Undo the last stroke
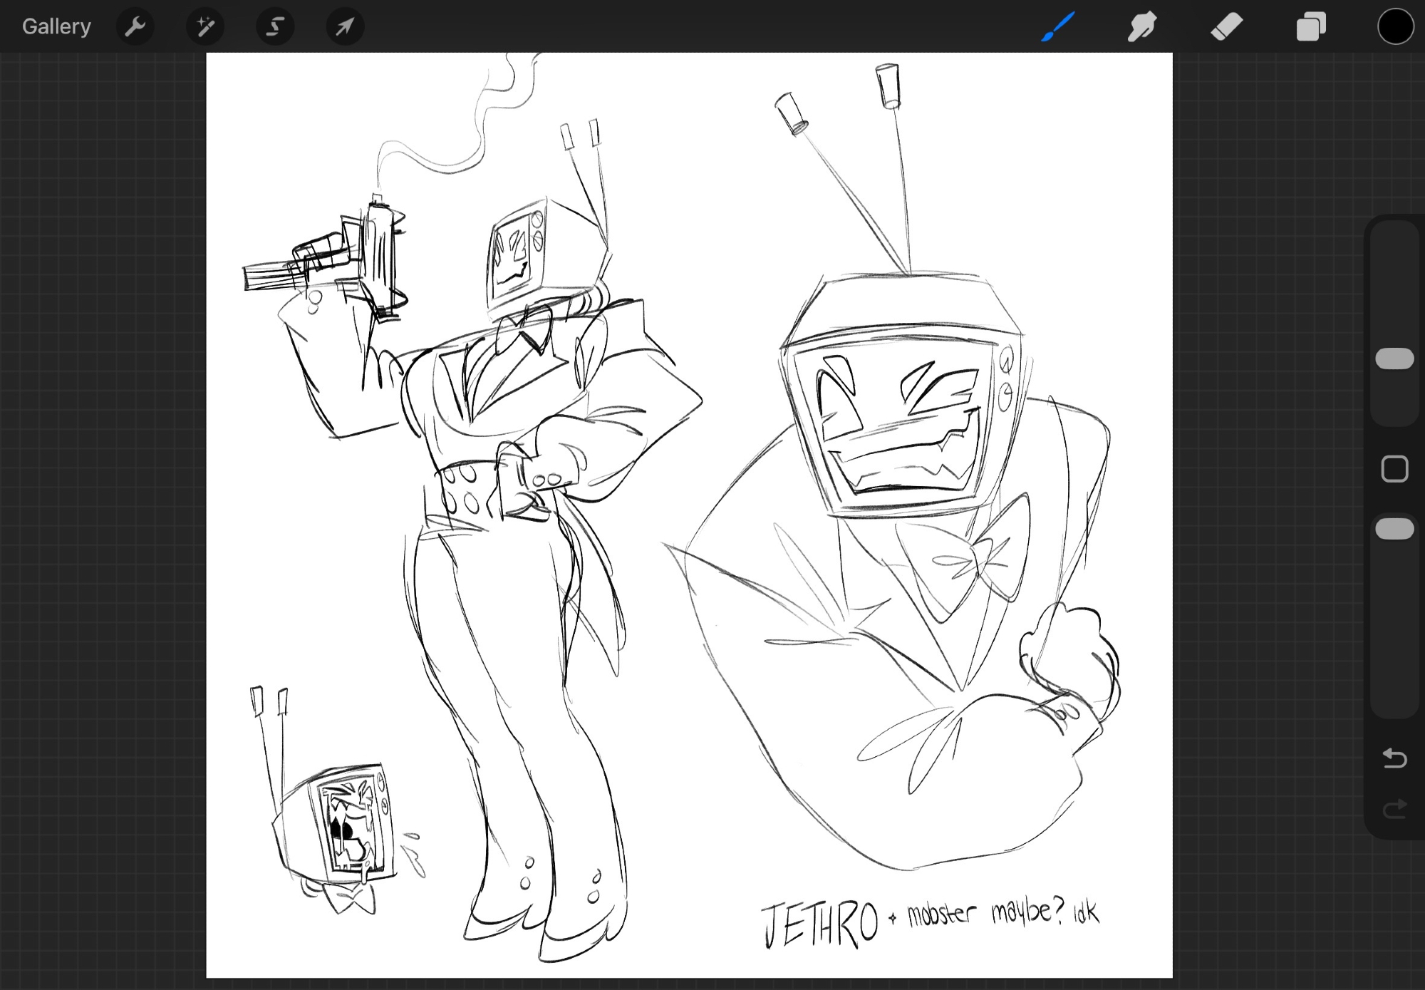Screen dimensions: 1425x990 tap(1394, 758)
